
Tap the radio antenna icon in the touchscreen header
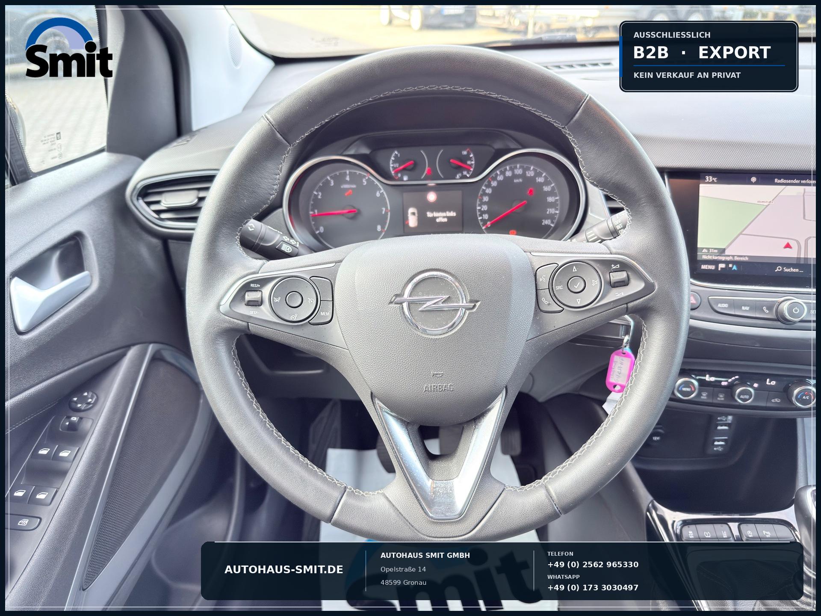tap(753, 180)
